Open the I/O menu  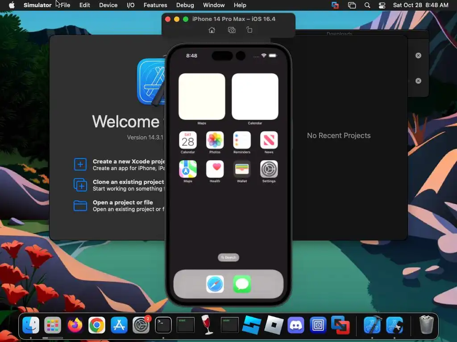[131, 5]
